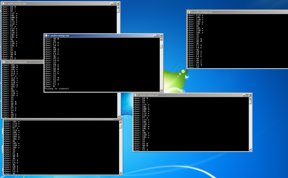Image resolution: width=288 pixels, height=178 pixels.
Task: Click the scroll up arrow on the Trying to connect window
Action: click(x=161, y=39)
